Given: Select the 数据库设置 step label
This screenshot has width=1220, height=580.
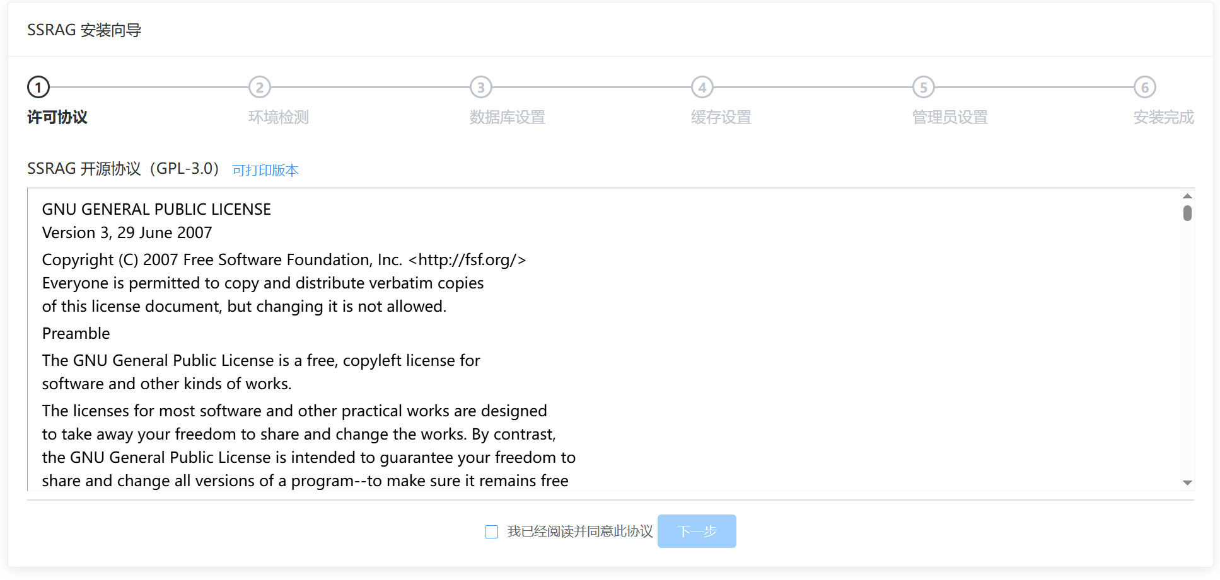Looking at the screenshot, I should (x=508, y=117).
